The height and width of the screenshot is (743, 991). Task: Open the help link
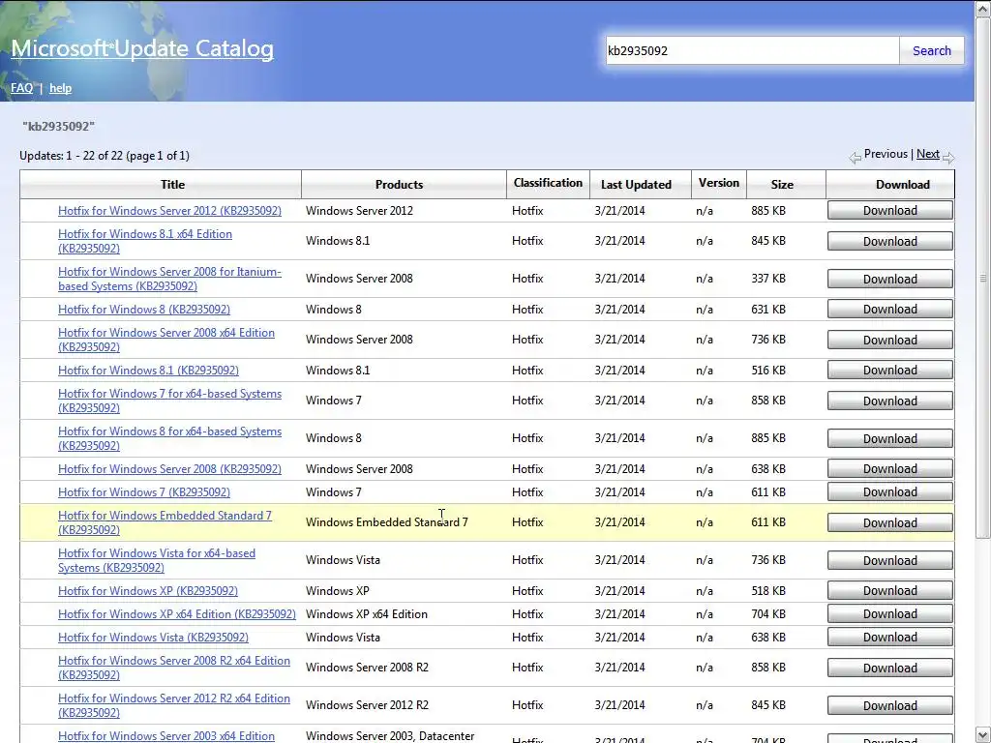click(61, 88)
